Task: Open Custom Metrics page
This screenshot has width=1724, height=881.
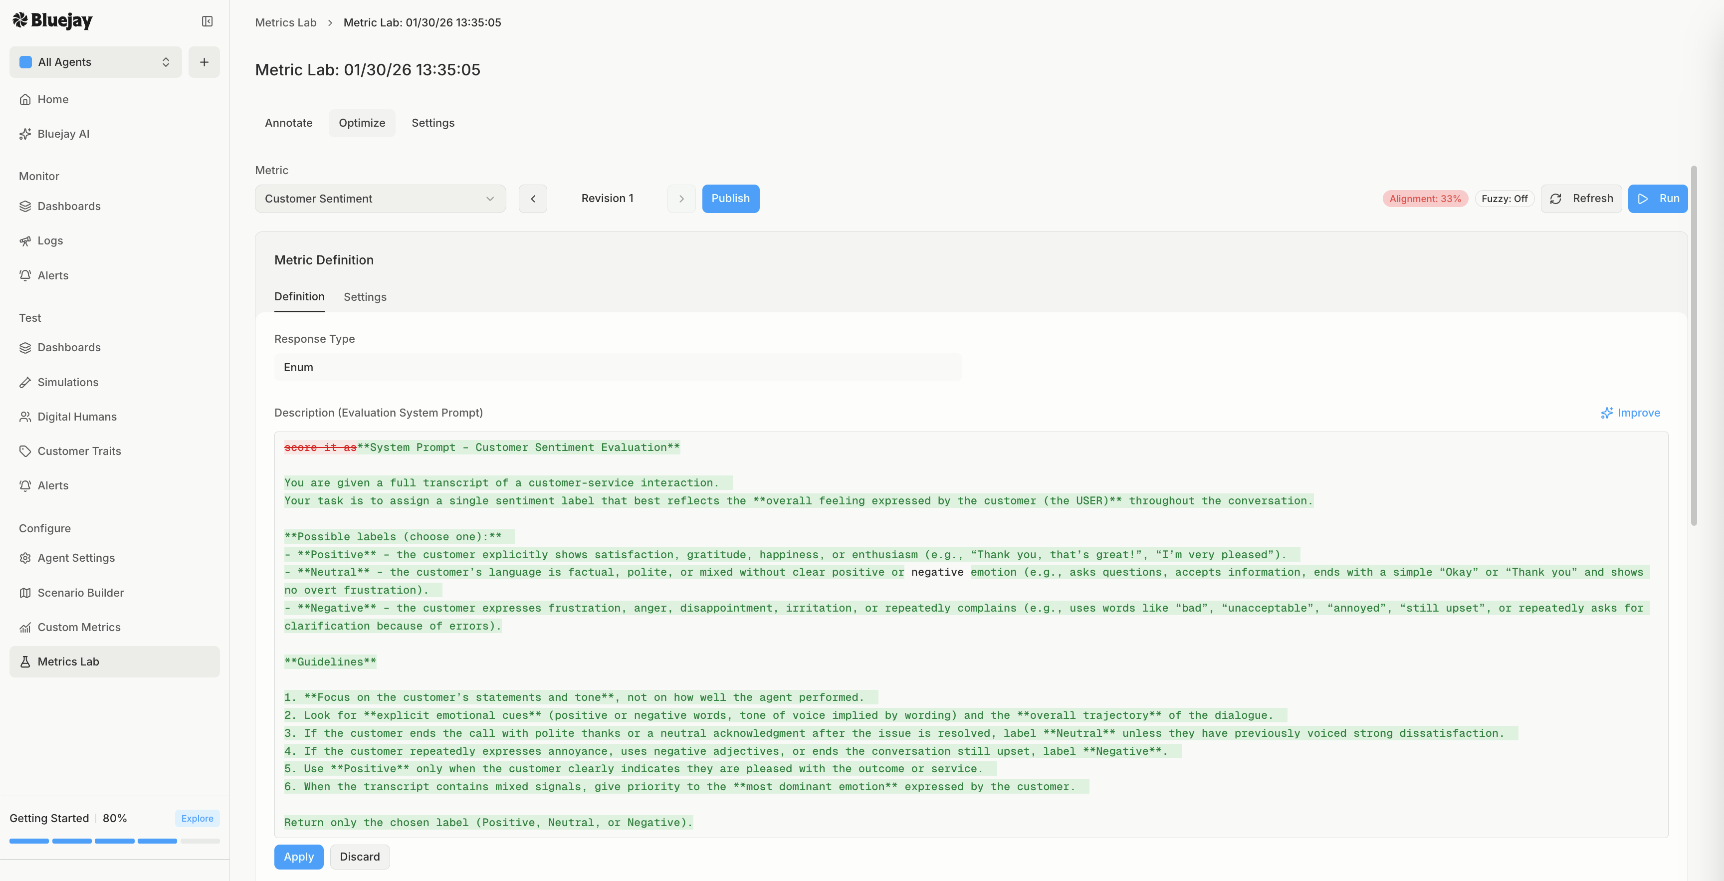Action: click(x=114, y=627)
